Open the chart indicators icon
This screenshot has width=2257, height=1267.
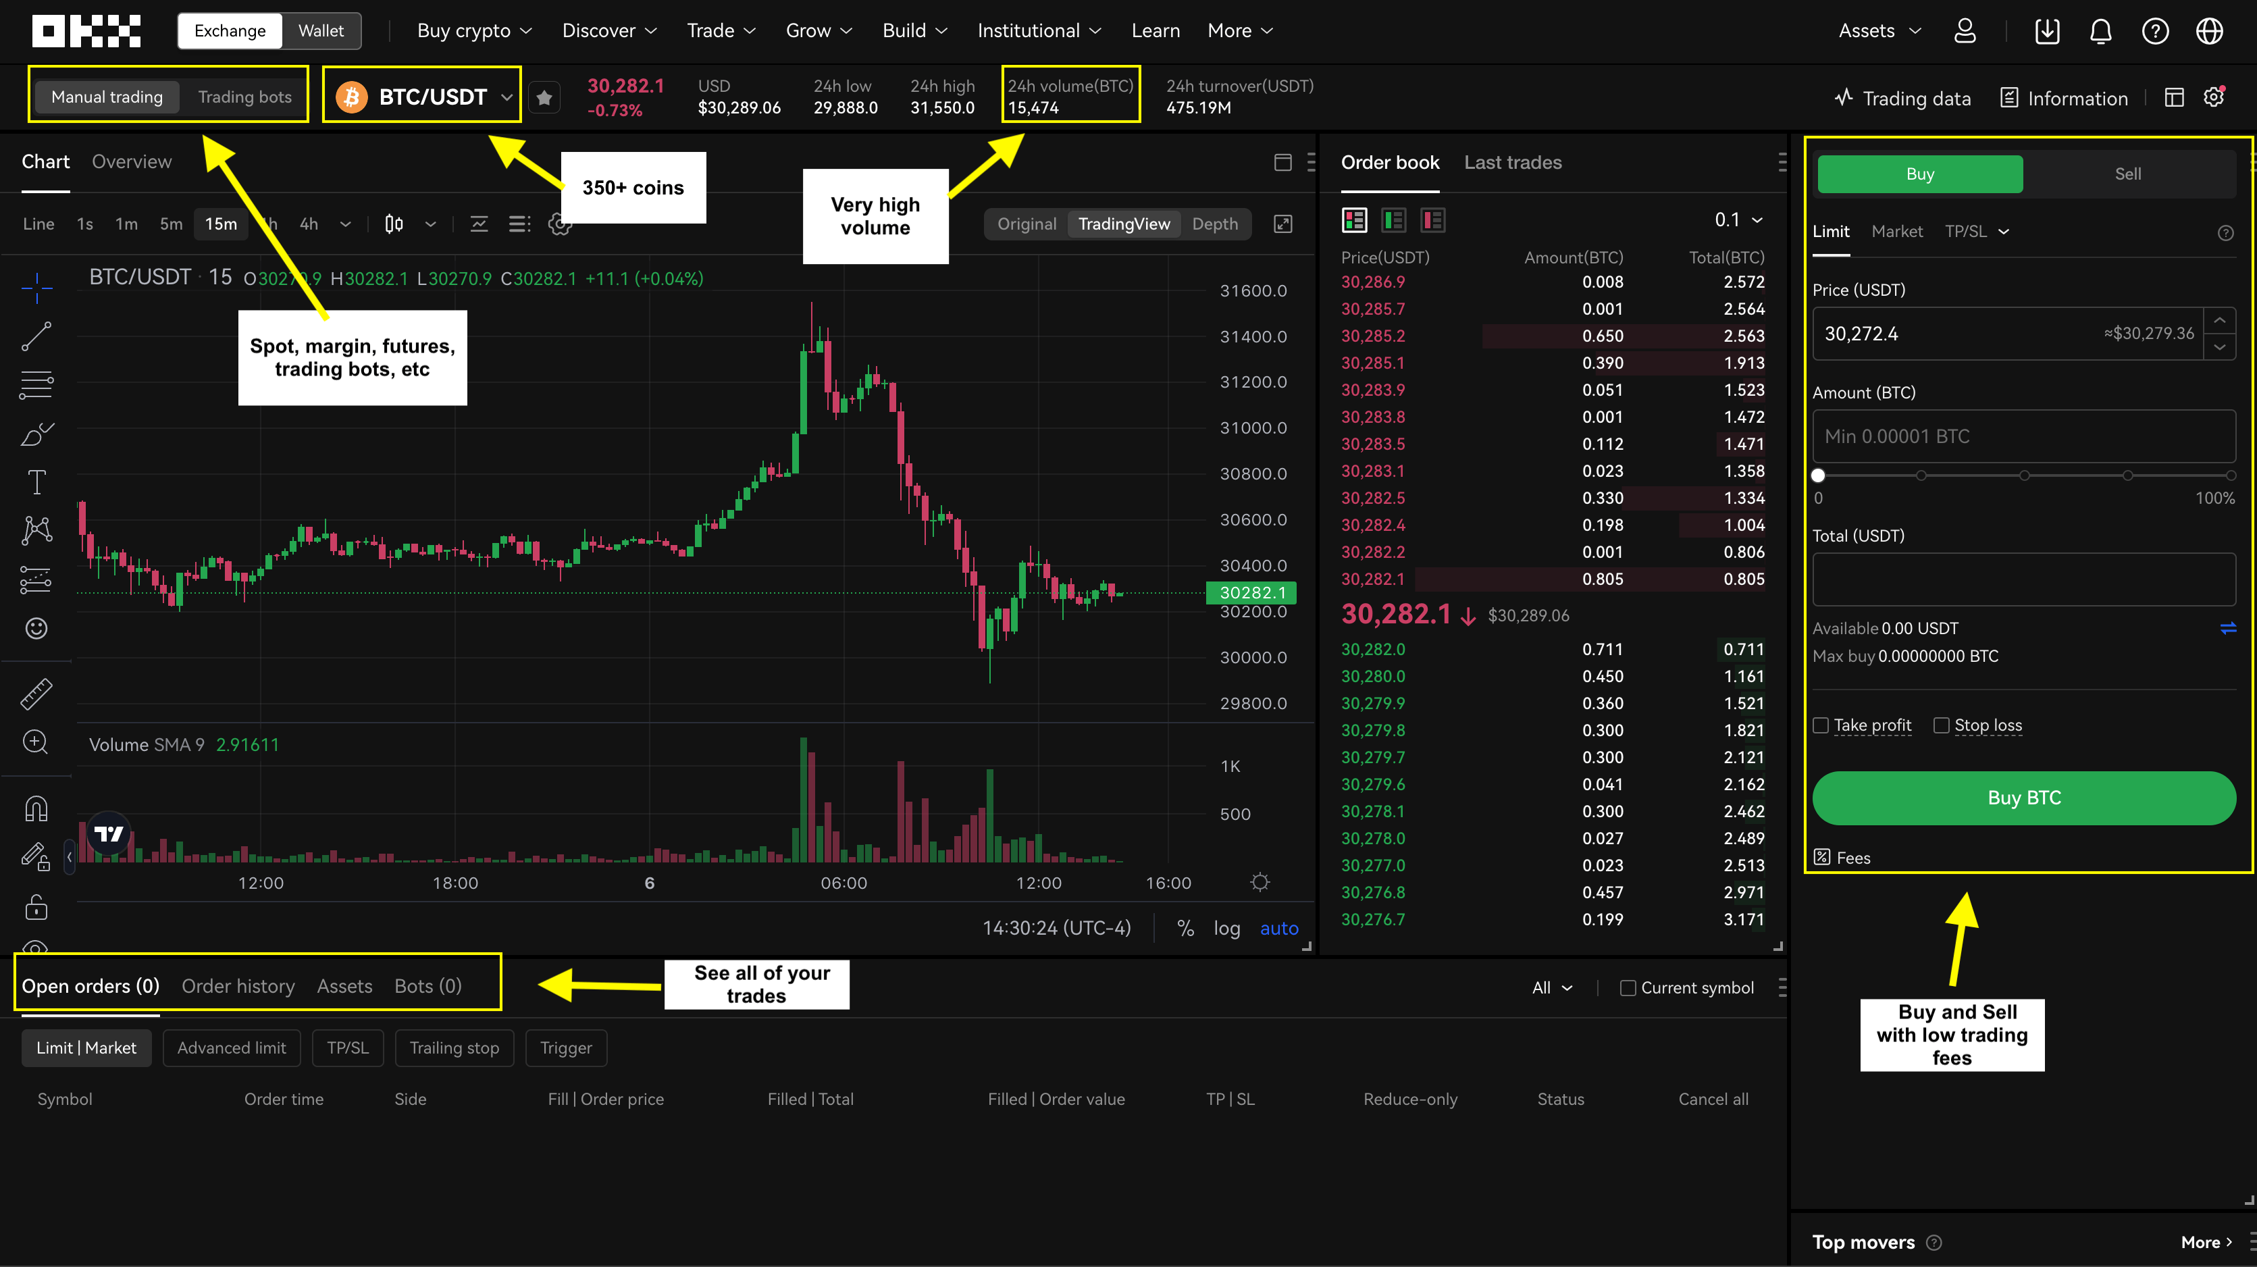point(478,224)
